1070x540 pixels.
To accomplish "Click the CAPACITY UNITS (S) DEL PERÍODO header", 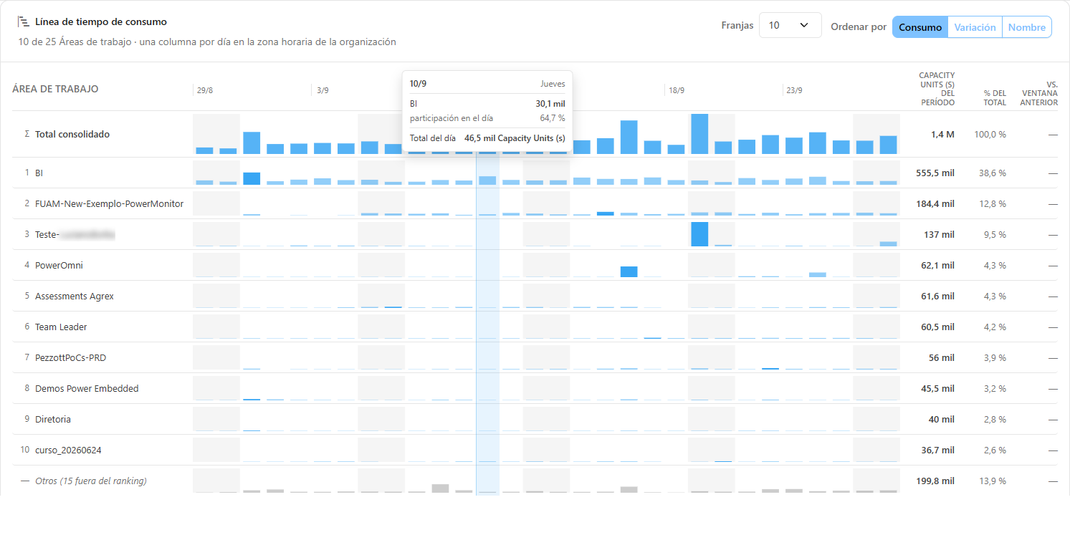I will click(937, 89).
